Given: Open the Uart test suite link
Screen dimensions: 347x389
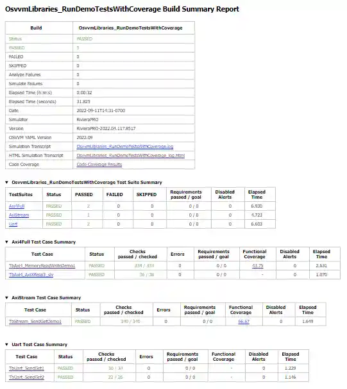Looking at the screenshot, I should (13, 224).
